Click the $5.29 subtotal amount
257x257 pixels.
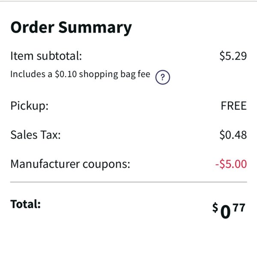point(233,56)
